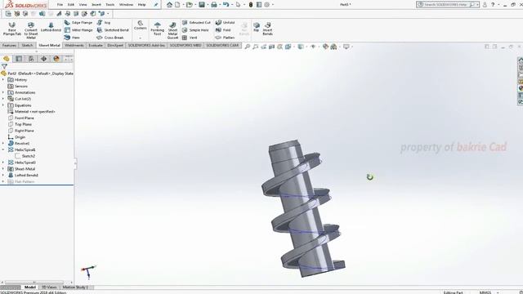Open the Tools menu
523x294 pixels.
point(110,5)
